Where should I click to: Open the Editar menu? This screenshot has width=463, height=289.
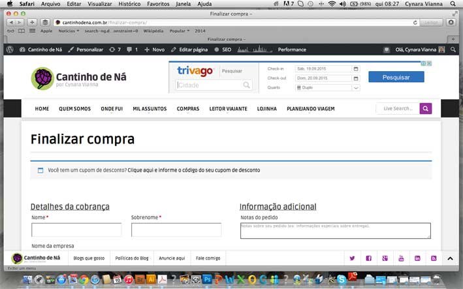pyautogui.click(x=74, y=4)
